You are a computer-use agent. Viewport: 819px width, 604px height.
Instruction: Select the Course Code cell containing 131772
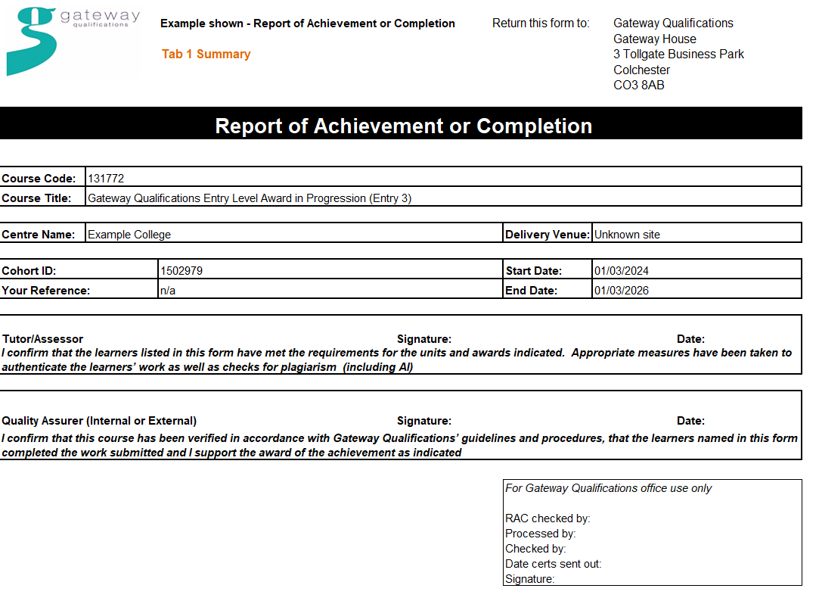pyautogui.click(x=443, y=177)
